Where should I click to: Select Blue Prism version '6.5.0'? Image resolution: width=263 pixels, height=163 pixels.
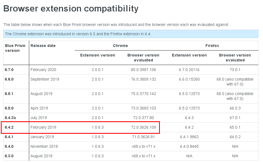(9, 108)
